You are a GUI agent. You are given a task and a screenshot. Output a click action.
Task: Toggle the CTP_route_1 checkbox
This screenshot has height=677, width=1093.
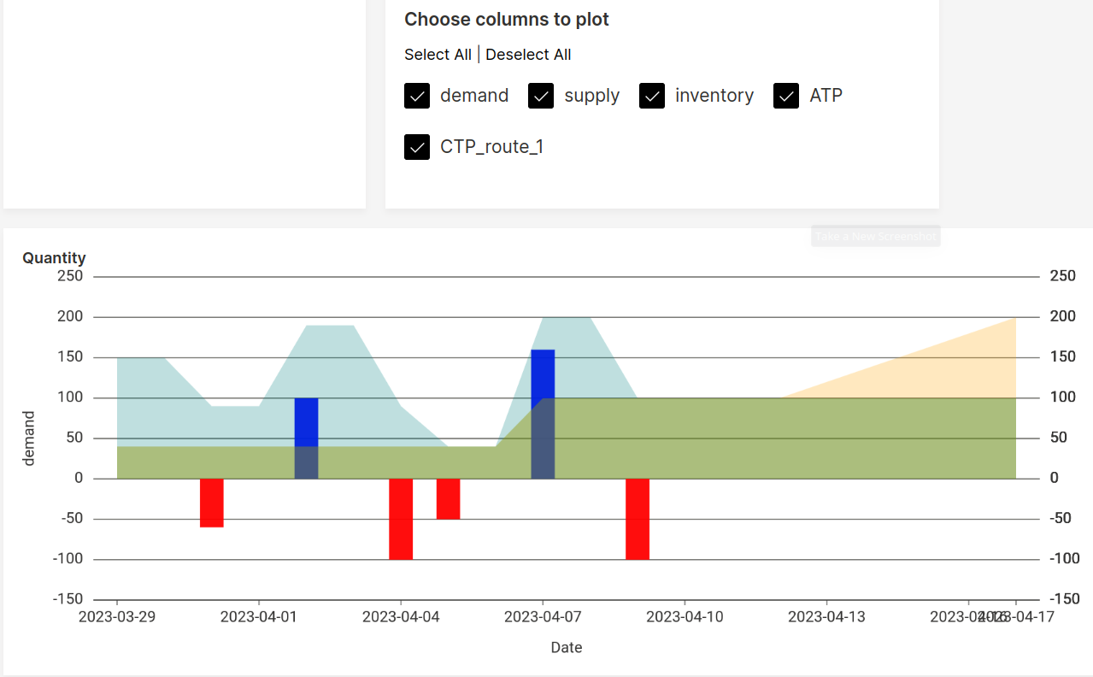pyautogui.click(x=416, y=146)
